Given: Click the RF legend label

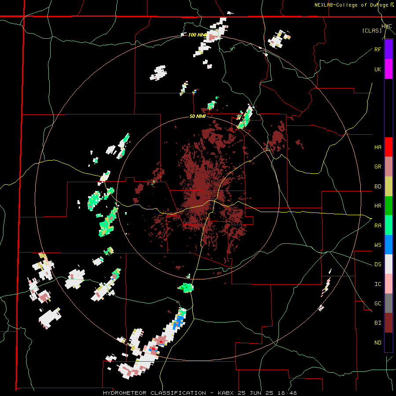Looking at the screenshot, I should (378, 49).
